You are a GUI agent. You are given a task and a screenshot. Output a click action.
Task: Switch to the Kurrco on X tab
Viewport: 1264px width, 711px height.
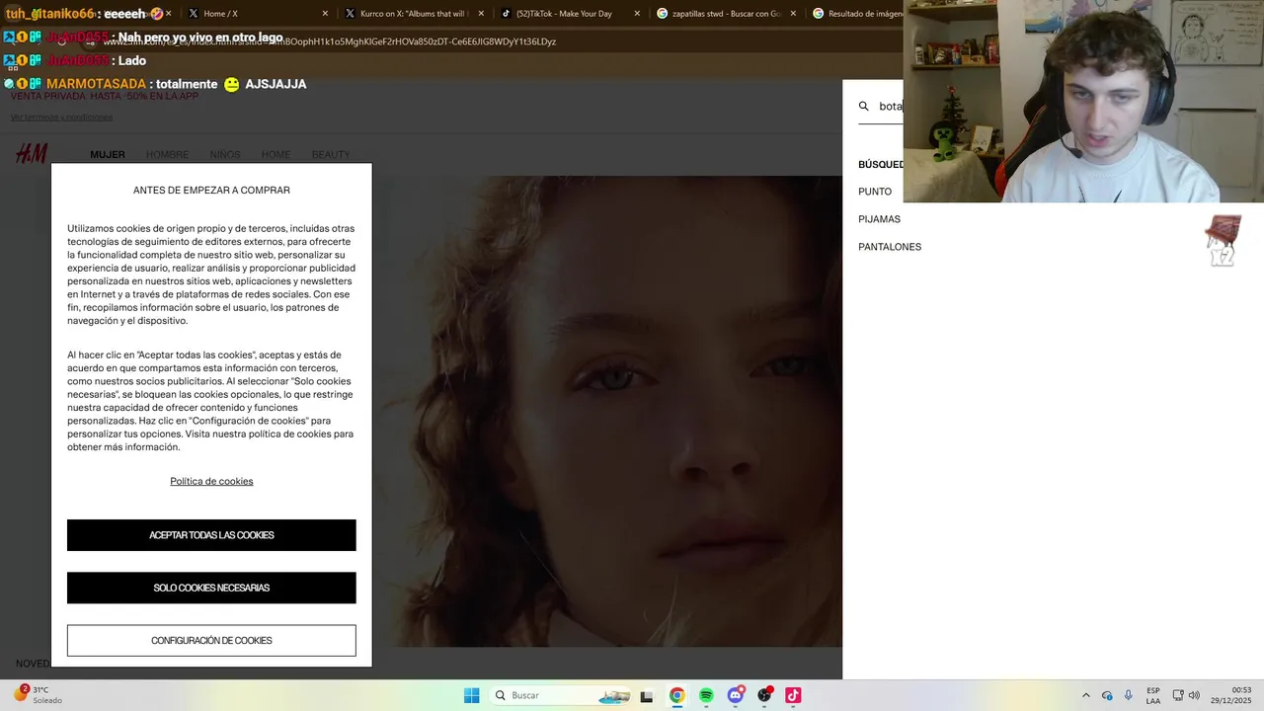pos(413,14)
